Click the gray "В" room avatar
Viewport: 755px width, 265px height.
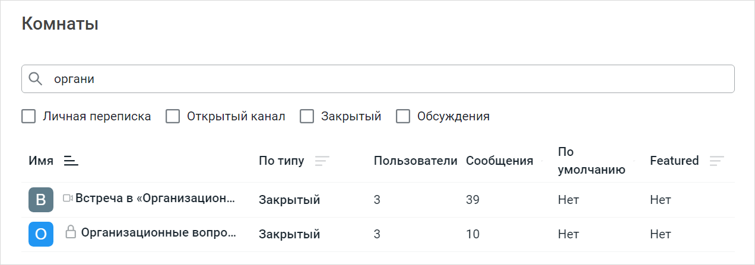[x=41, y=200]
